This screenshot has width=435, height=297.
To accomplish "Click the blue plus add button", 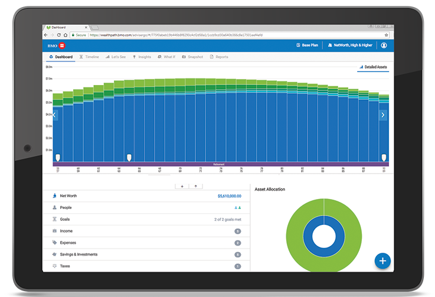I will click(382, 260).
